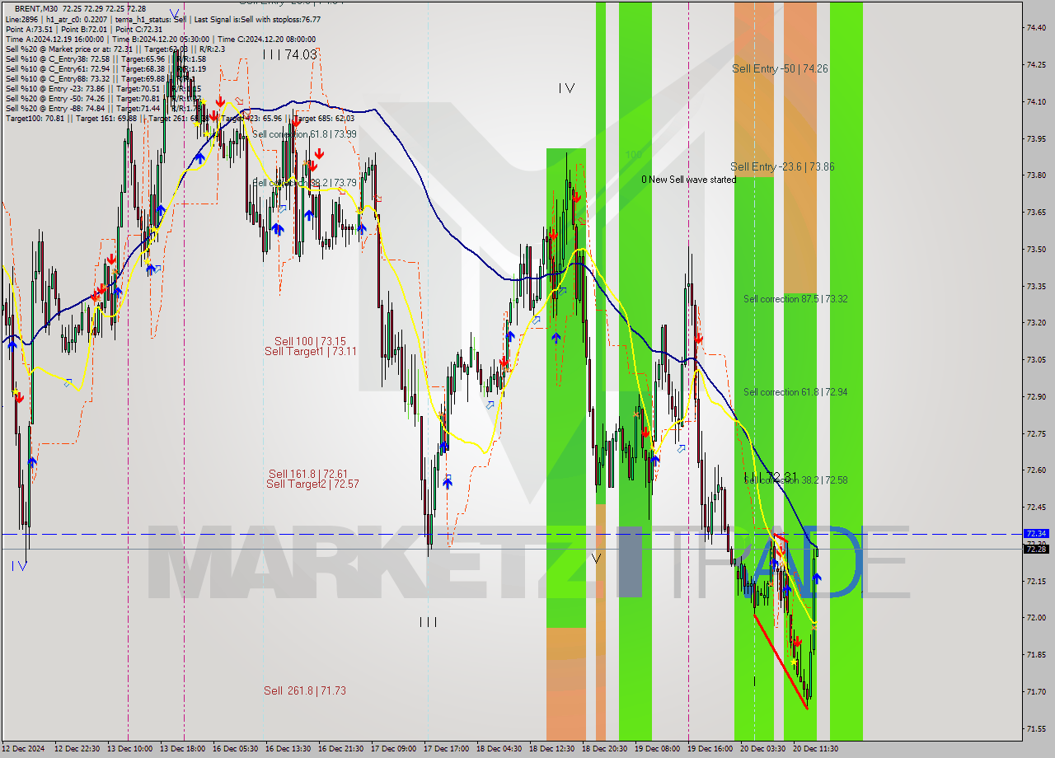Click '17 Dec 17:00' on the time axis
Screen dimensions: 1055x758
pyautogui.click(x=446, y=749)
